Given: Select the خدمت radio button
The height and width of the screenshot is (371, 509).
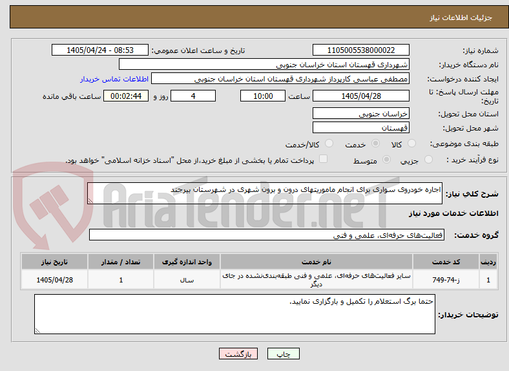Looking at the screenshot, I should 375,143.
